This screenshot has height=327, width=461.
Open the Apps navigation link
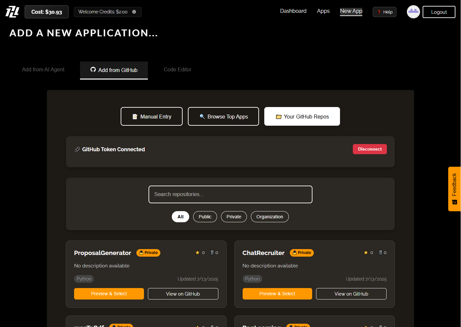(323, 11)
